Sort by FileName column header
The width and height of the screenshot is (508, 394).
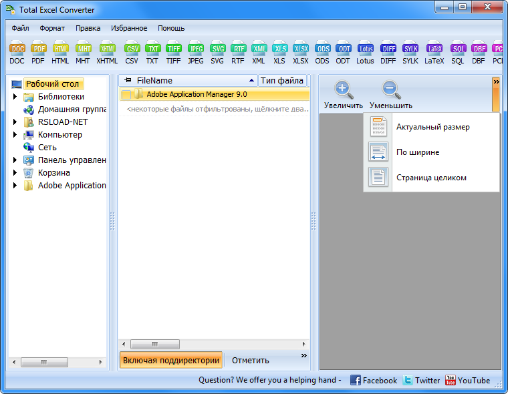click(188, 80)
